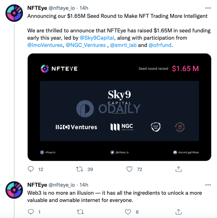The image size is (217, 218).
Task: Share the Web3 illusion tweet
Action: pyautogui.click(x=178, y=212)
